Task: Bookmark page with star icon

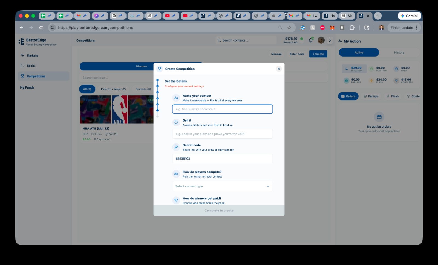Action: click(x=289, y=28)
